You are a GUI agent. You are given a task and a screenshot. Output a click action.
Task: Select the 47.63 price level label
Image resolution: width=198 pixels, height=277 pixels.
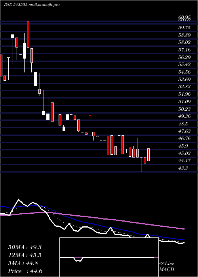coord(185,131)
